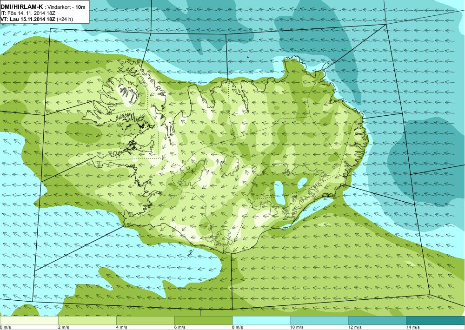This screenshot has width=465, height=330.
Task: Click the "4 m/s" legend label
Action: [x=122, y=327]
